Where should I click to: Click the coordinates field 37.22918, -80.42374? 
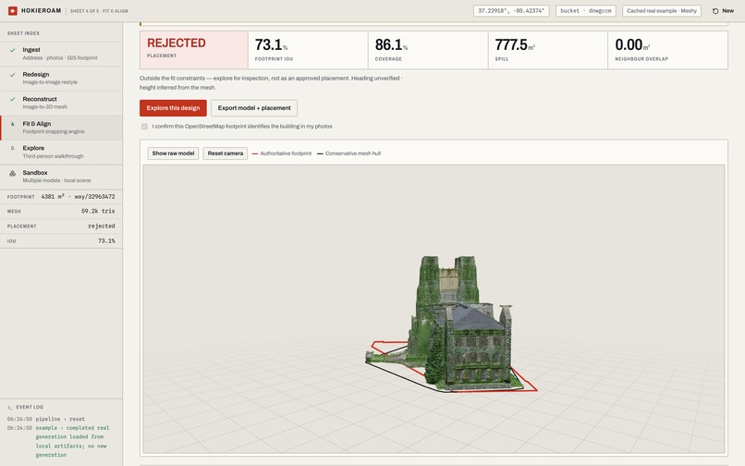click(511, 11)
